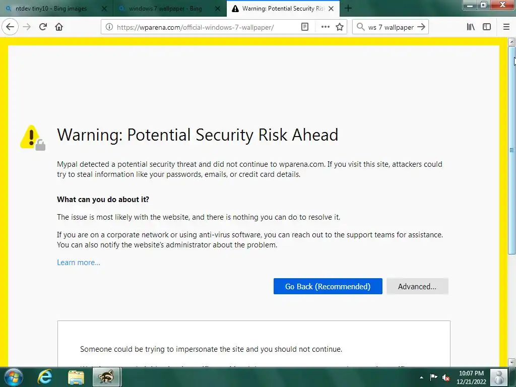The image size is (516, 387).
Task: Switch to the ntdev tiny10 Bing images tab
Action: pos(51,9)
